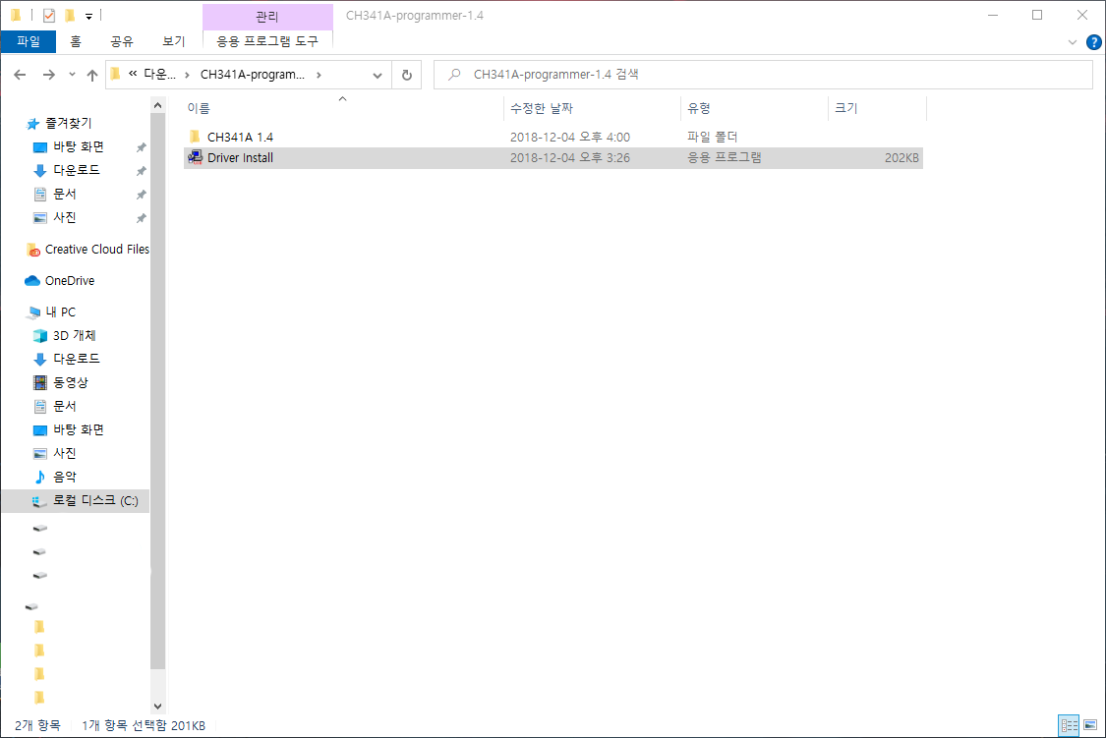Switch to the 공유 ribbon tab

coord(122,41)
